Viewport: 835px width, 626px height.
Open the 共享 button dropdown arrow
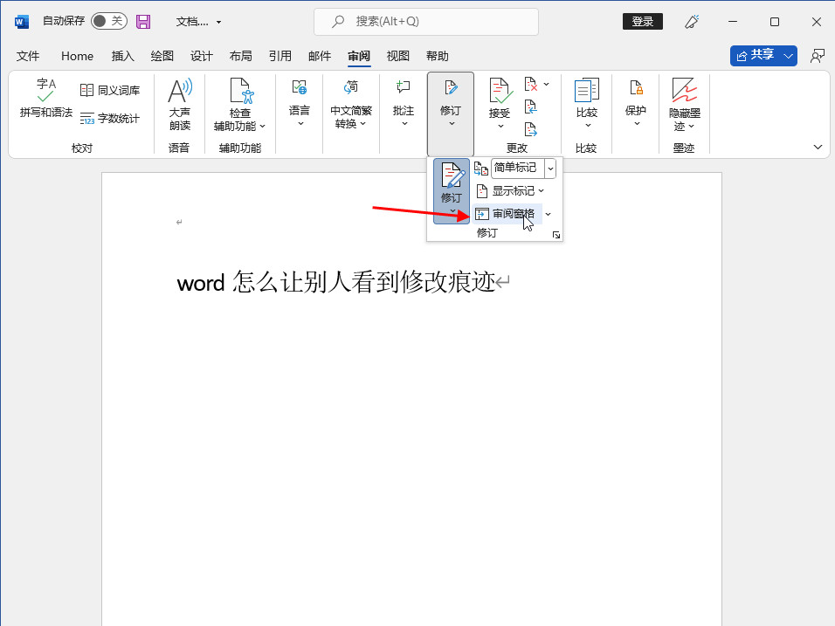(x=788, y=56)
